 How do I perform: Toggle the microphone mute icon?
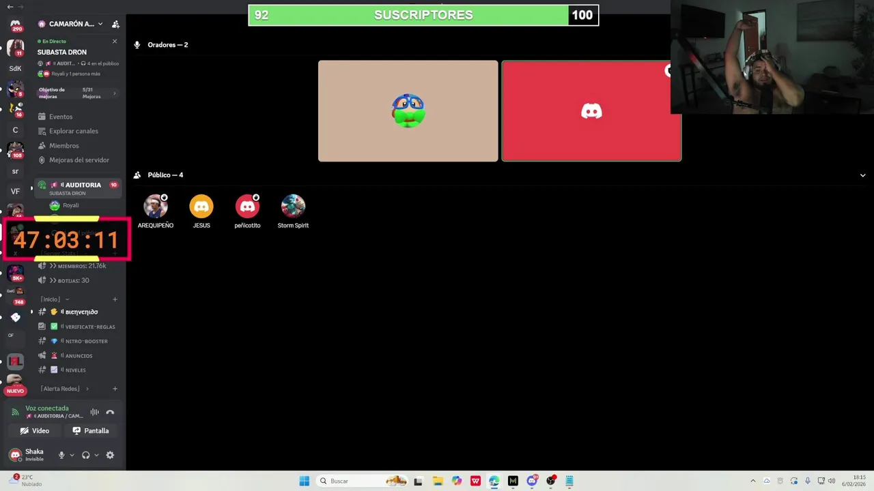tap(61, 455)
